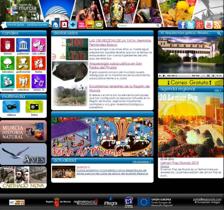Click the Crecemos con Europa footer logo
The image size is (224, 210).
tap(129, 202)
